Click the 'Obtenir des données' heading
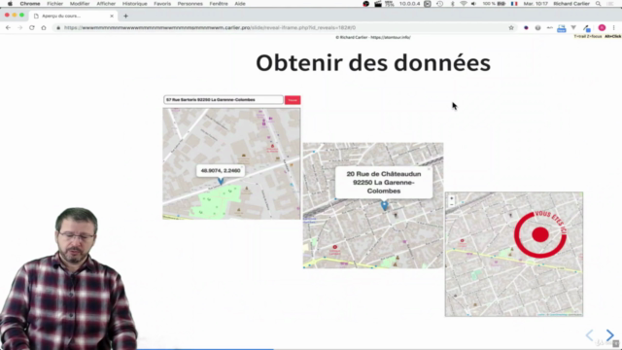The height and width of the screenshot is (350, 622). tap(373, 62)
